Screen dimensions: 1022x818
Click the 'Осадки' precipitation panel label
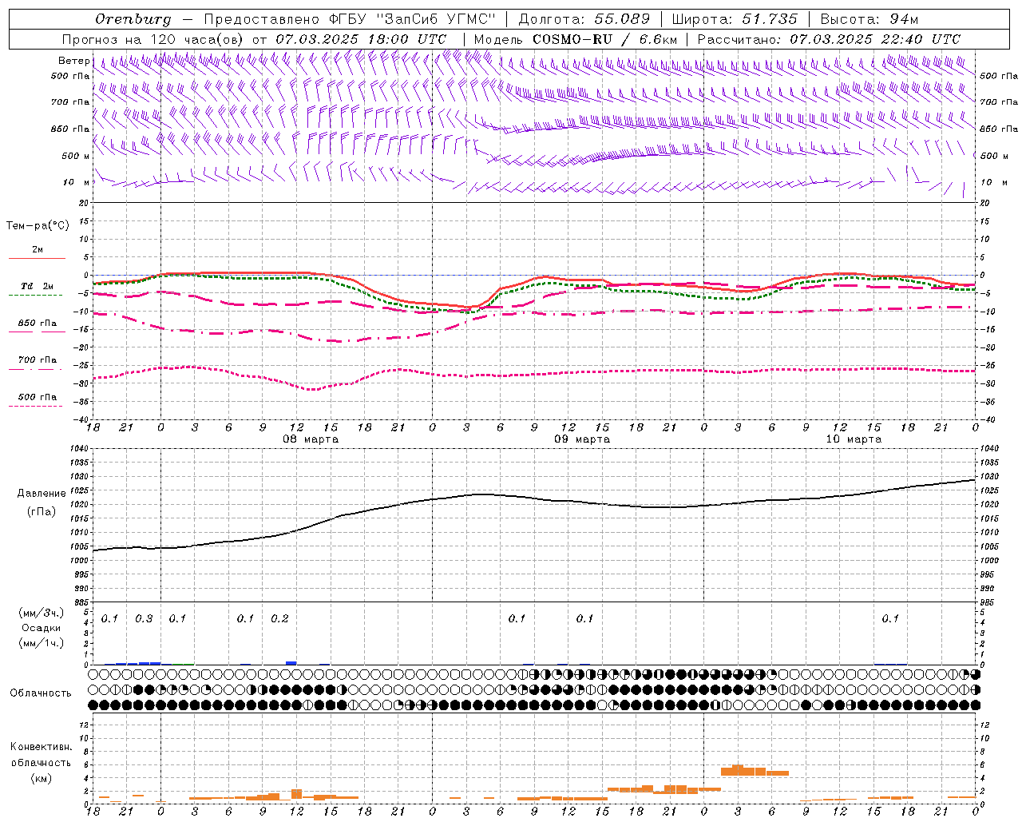(41, 628)
